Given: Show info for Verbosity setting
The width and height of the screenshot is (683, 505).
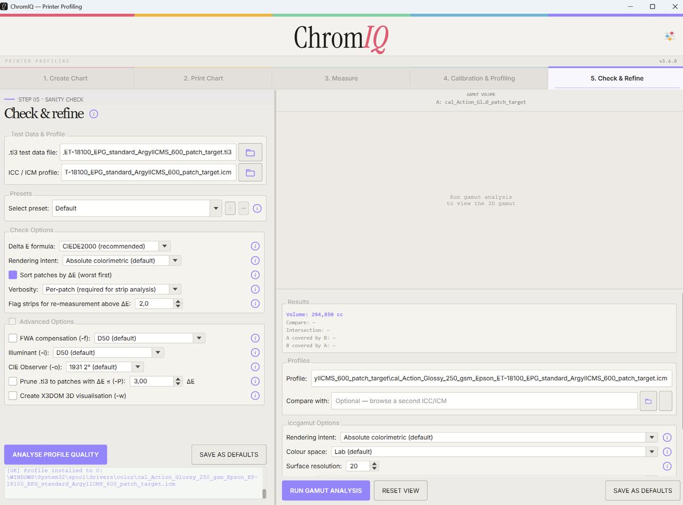Looking at the screenshot, I should click(255, 289).
